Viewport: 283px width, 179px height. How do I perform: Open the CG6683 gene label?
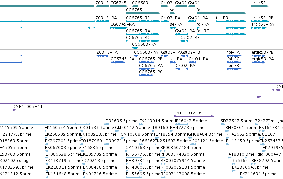pyautogui.click(x=140, y=3)
